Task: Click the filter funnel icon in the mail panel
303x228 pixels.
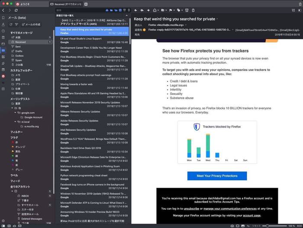Action: tap(16, 25)
